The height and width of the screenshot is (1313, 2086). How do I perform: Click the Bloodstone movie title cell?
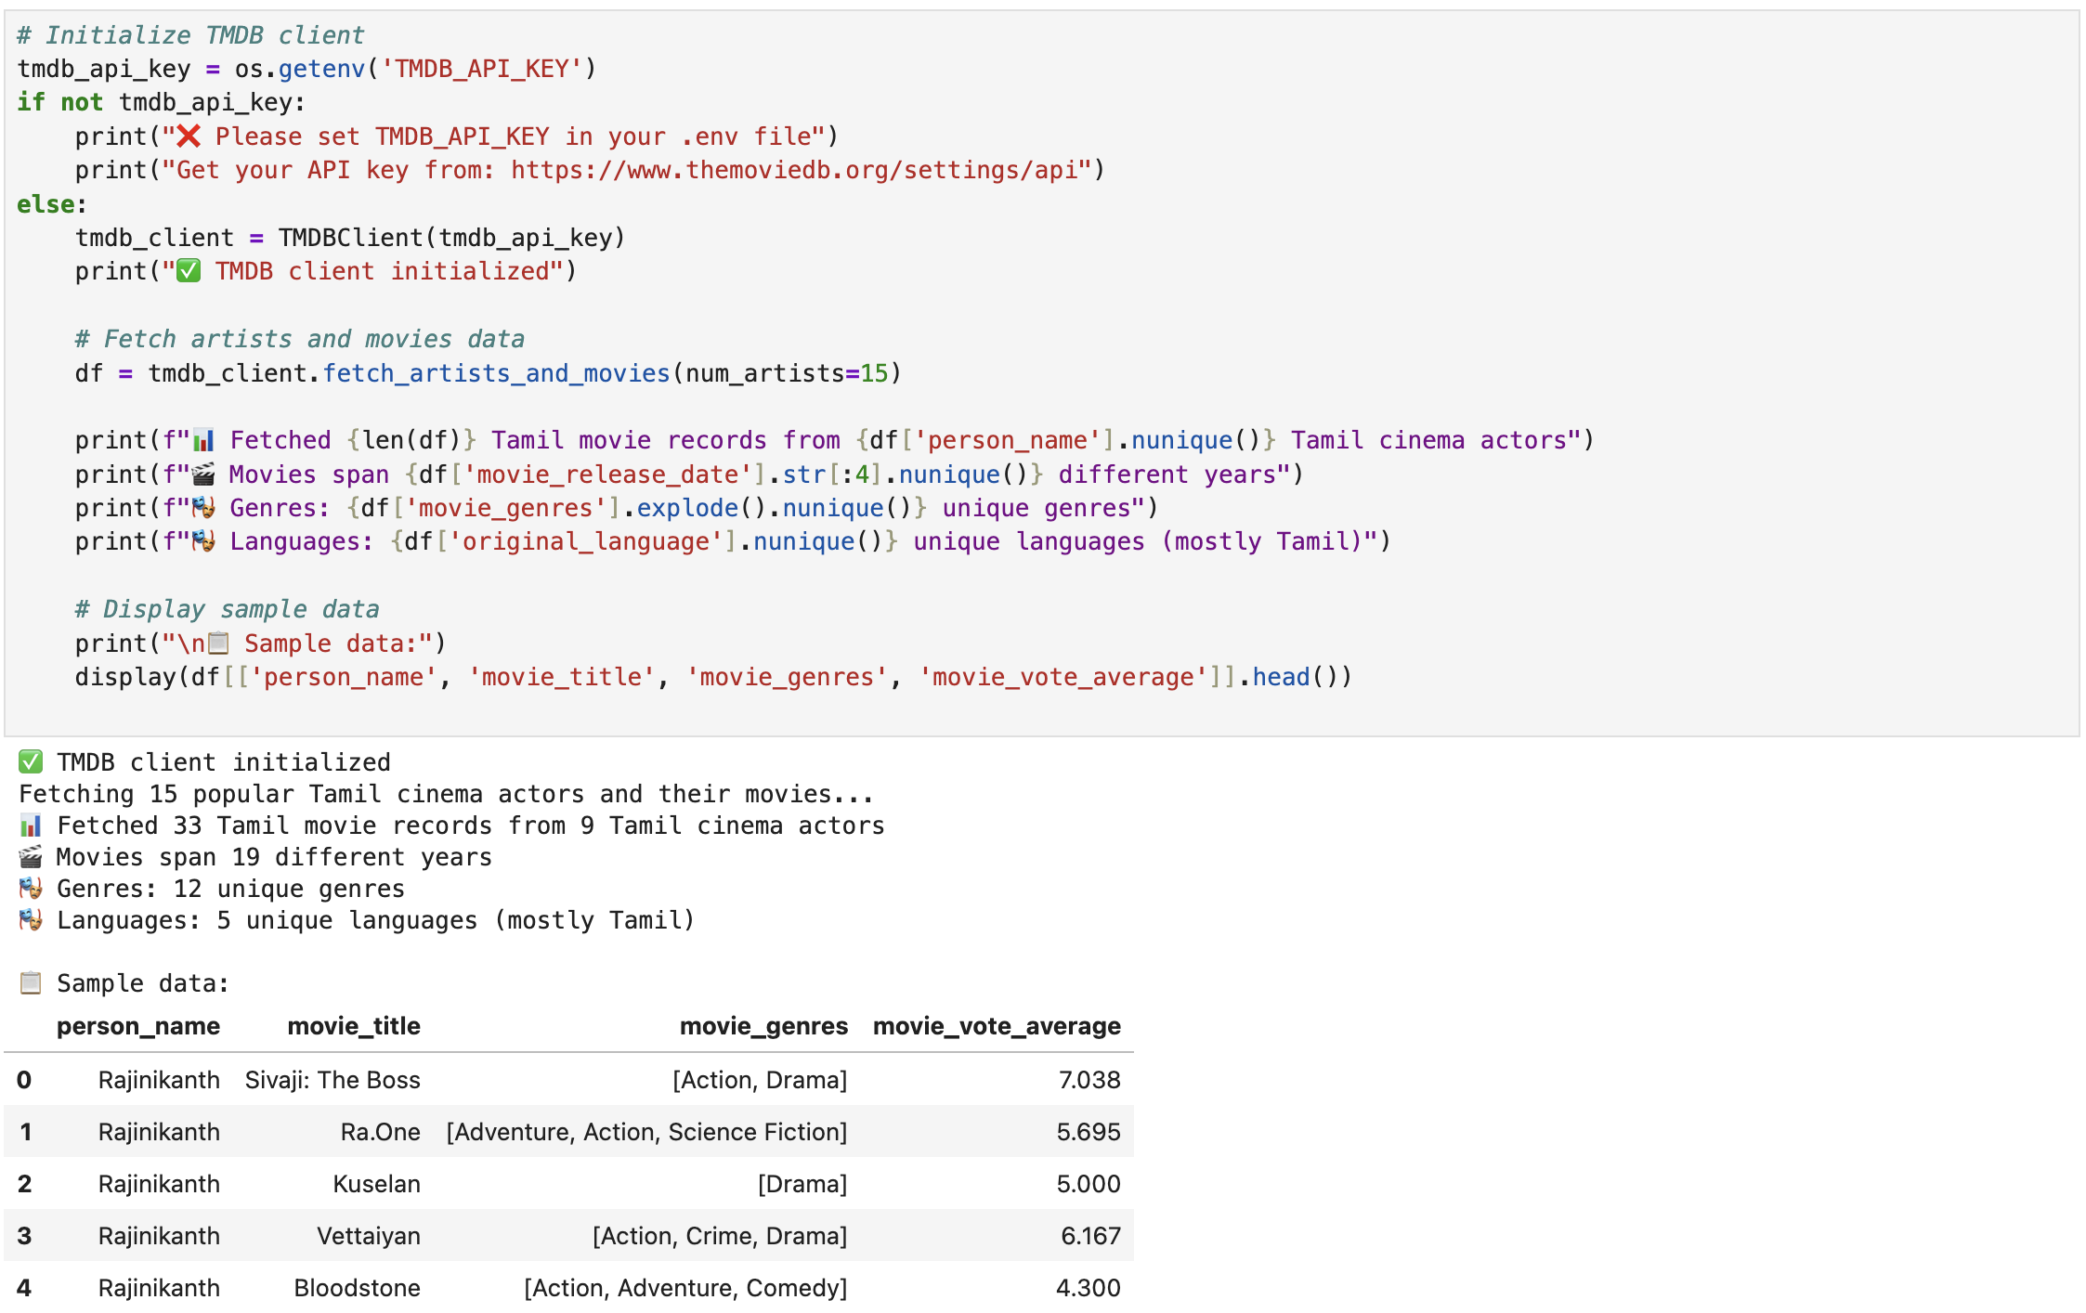pos(357,1288)
